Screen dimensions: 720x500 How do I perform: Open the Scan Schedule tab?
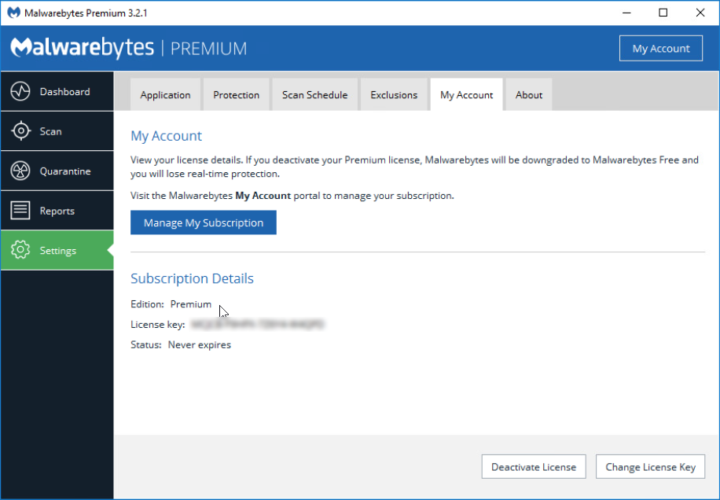(x=314, y=94)
